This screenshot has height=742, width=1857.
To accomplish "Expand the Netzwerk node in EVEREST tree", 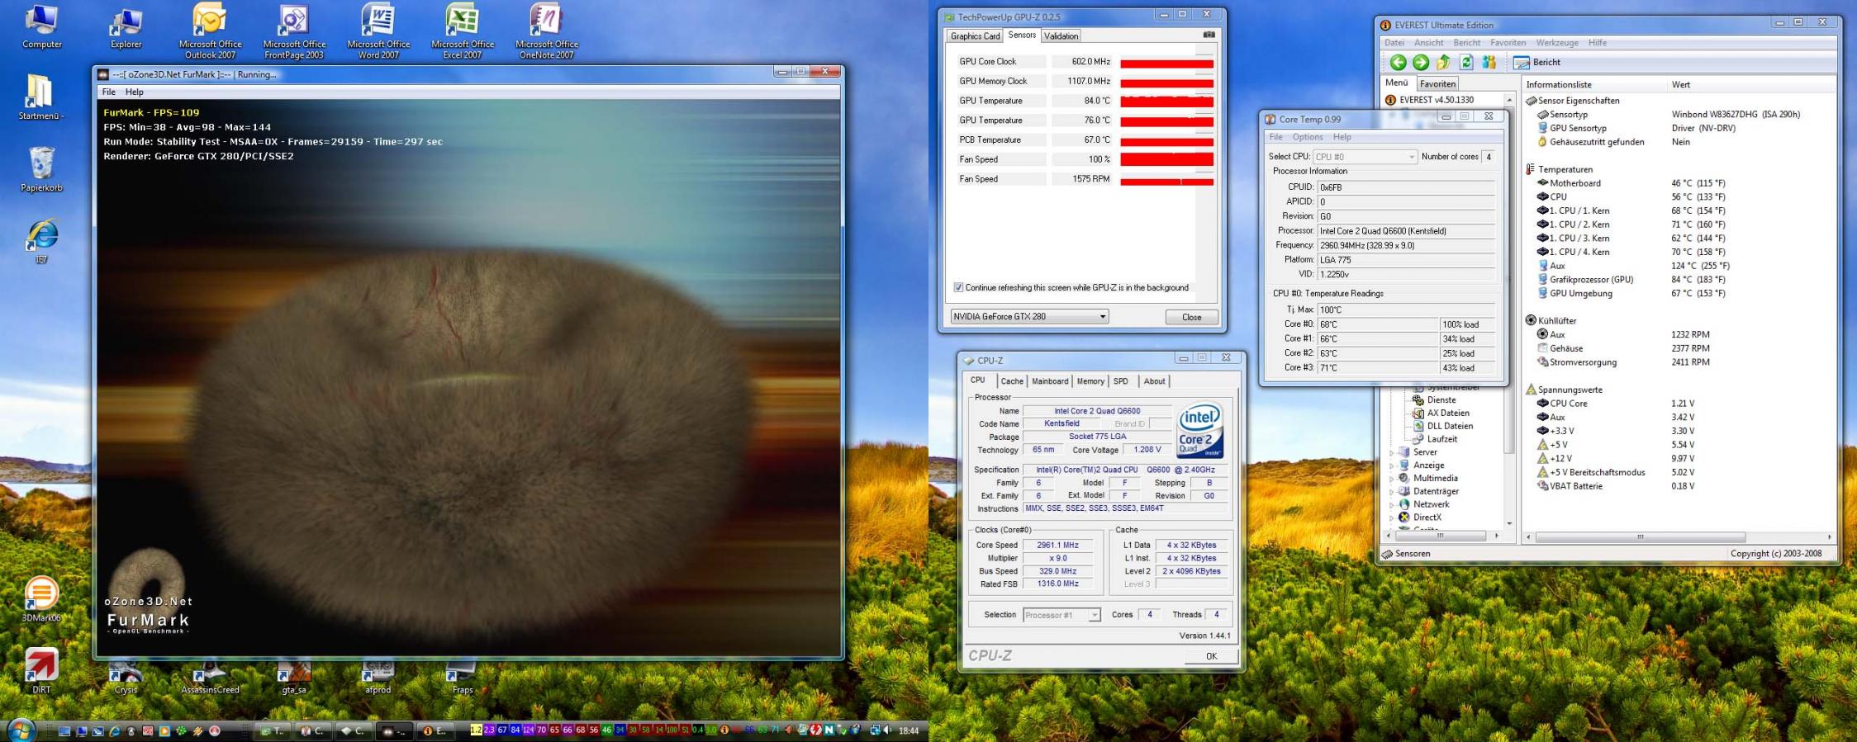I will click(1392, 504).
